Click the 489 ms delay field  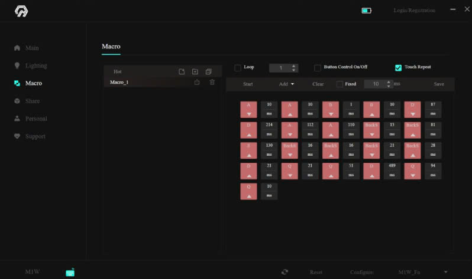(392, 171)
